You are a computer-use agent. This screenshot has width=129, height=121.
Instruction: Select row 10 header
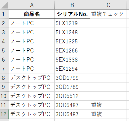click(x=4, y=96)
